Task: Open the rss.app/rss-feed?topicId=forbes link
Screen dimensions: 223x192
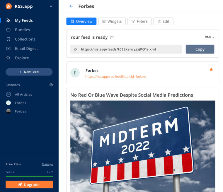Action: click(x=115, y=77)
